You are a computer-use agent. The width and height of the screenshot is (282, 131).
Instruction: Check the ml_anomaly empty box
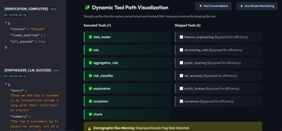pyautogui.click(x=181, y=76)
